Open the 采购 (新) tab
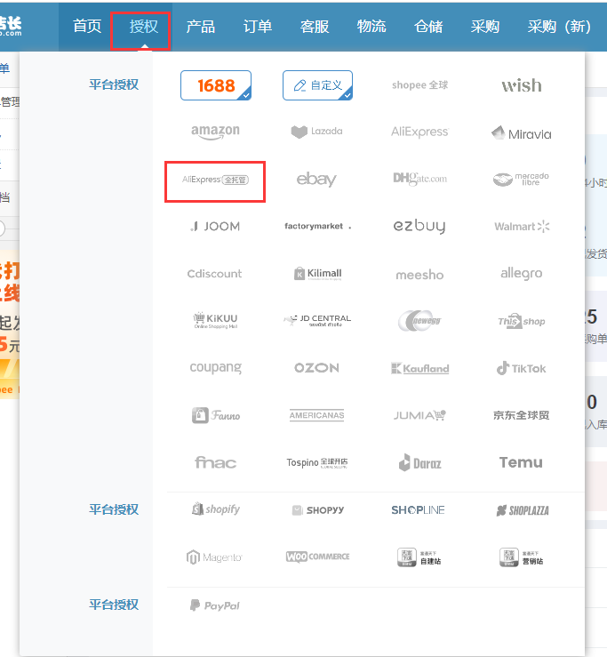The height and width of the screenshot is (657, 607). (x=559, y=27)
